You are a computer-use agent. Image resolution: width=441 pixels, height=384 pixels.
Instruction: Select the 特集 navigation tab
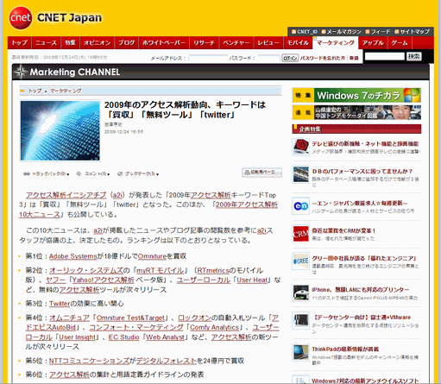(70, 43)
